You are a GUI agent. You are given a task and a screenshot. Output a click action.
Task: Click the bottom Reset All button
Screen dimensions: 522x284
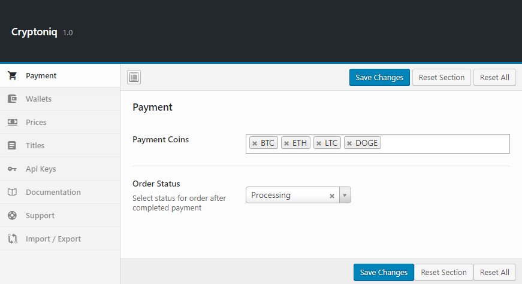pos(494,273)
